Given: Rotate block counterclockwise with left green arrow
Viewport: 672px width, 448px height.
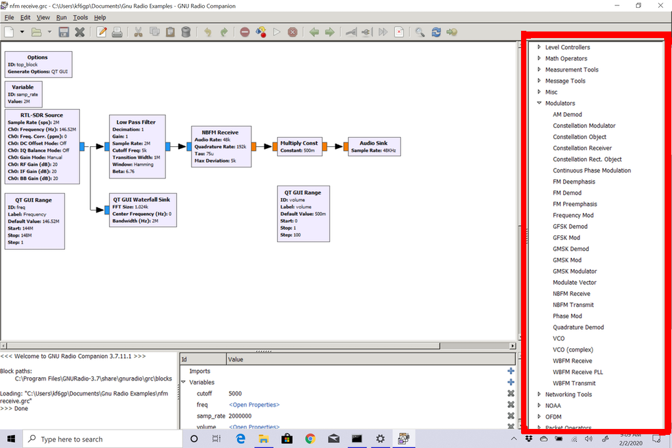Looking at the screenshot, I should [x=314, y=32].
